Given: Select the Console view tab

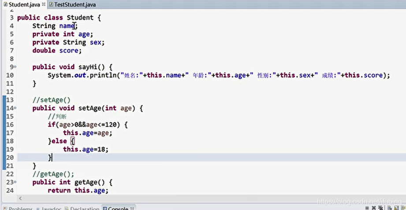Looking at the screenshot, I should [x=119, y=208].
